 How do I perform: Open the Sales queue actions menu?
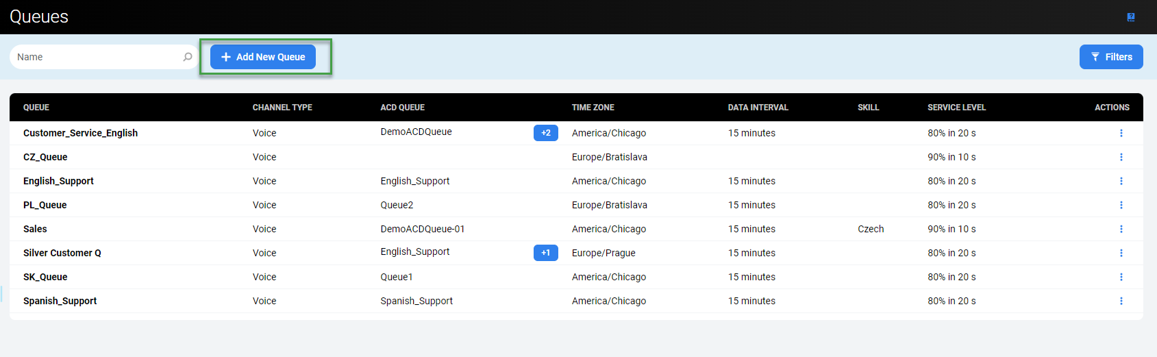tap(1121, 229)
